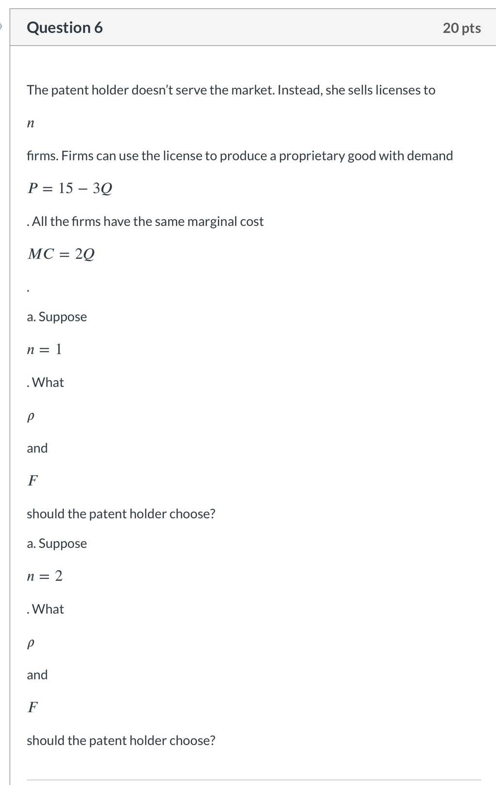Screen dimensions: 496x785
Task: Click the second rho symbol
Action: coord(31,644)
